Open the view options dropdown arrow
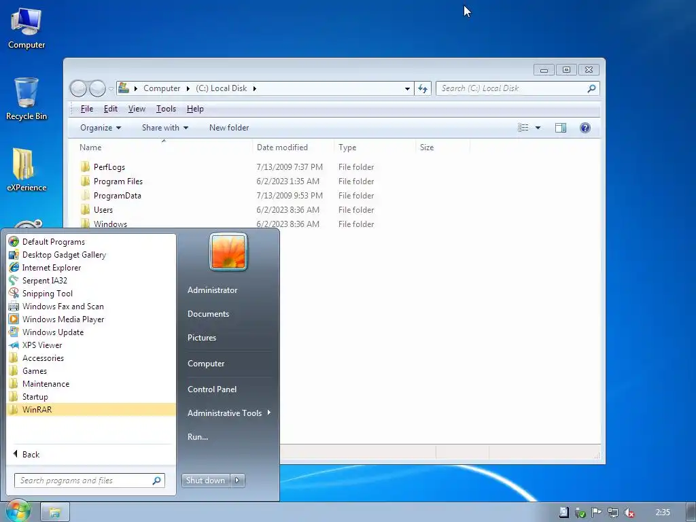 point(538,128)
